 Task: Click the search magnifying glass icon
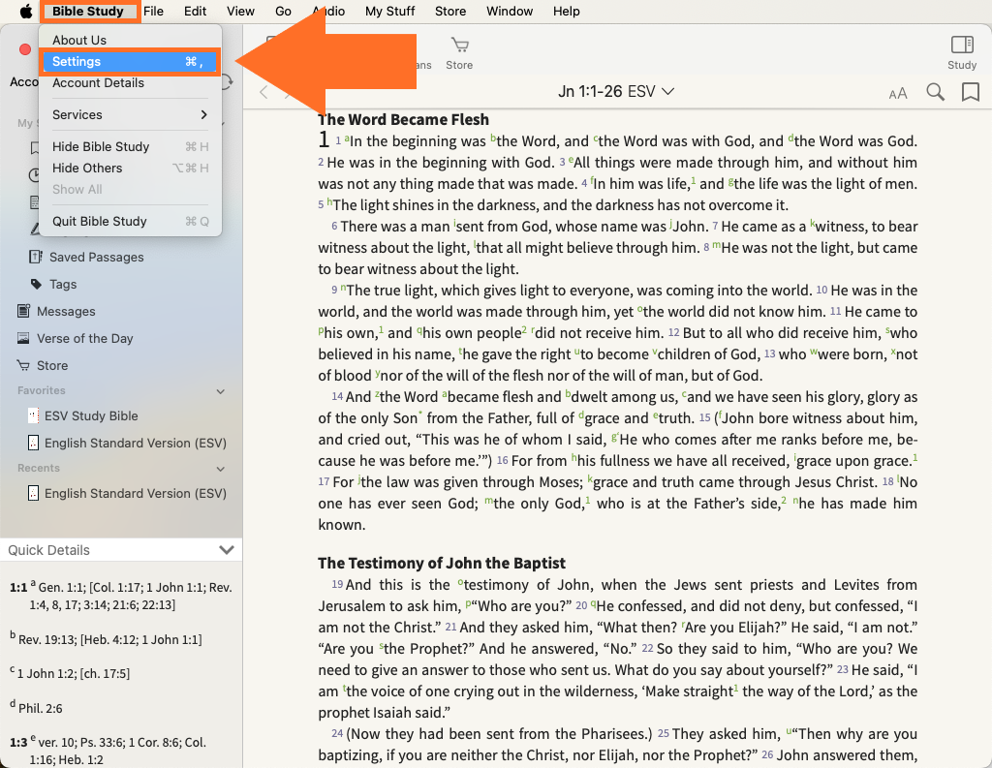(935, 92)
